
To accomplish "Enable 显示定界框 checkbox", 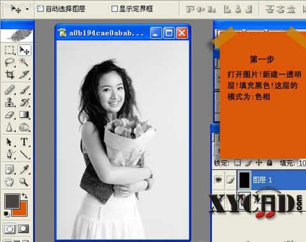I will (x=115, y=9).
